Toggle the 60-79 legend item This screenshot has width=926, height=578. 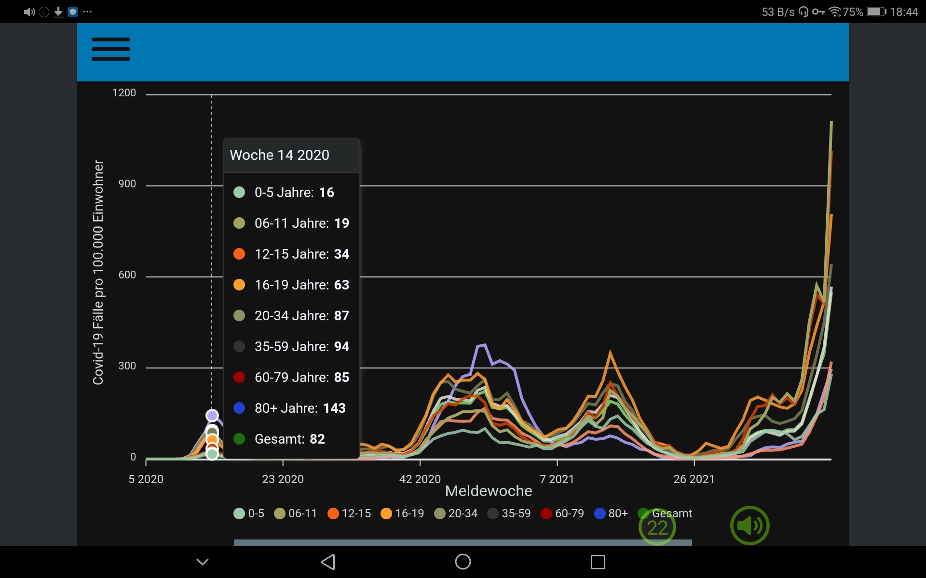coord(562,513)
